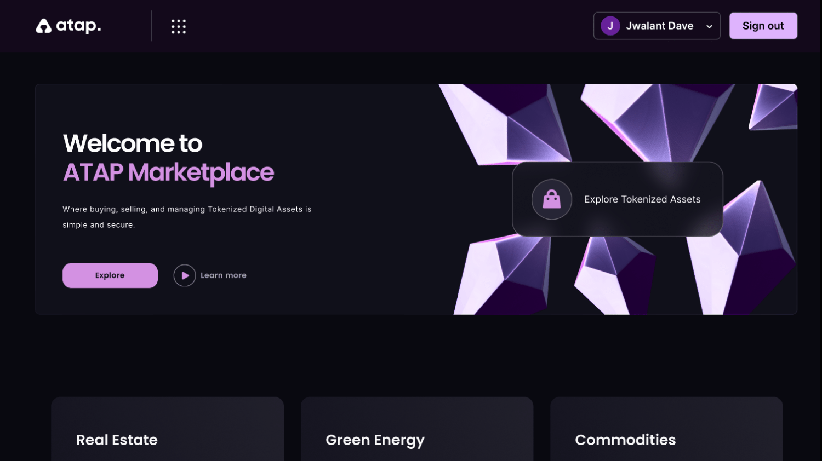This screenshot has height=461, width=822.
Task: Click the Sign out button
Action: click(x=763, y=26)
